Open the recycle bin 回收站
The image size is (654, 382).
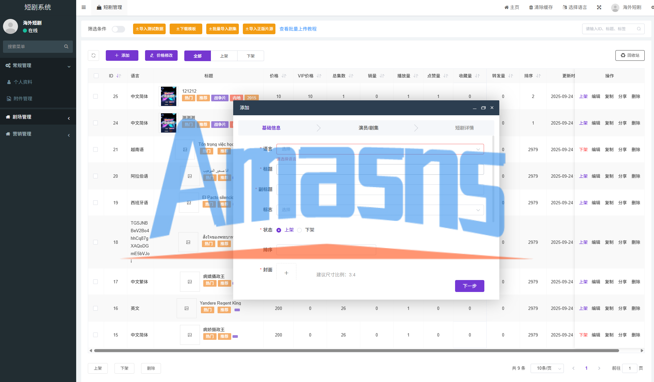tap(630, 55)
